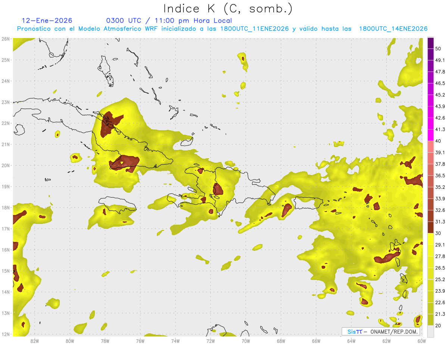
Task: Click the init time "1800UTC_11ENE2026"
Action: click(255, 29)
